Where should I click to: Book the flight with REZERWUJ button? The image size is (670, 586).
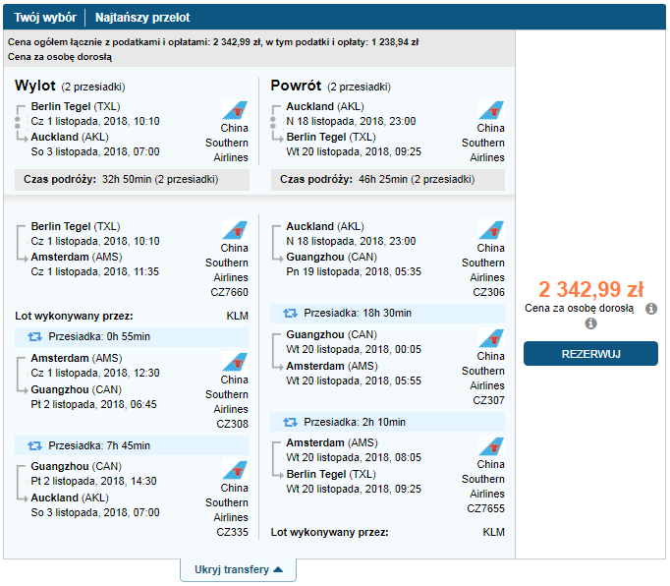(x=590, y=354)
